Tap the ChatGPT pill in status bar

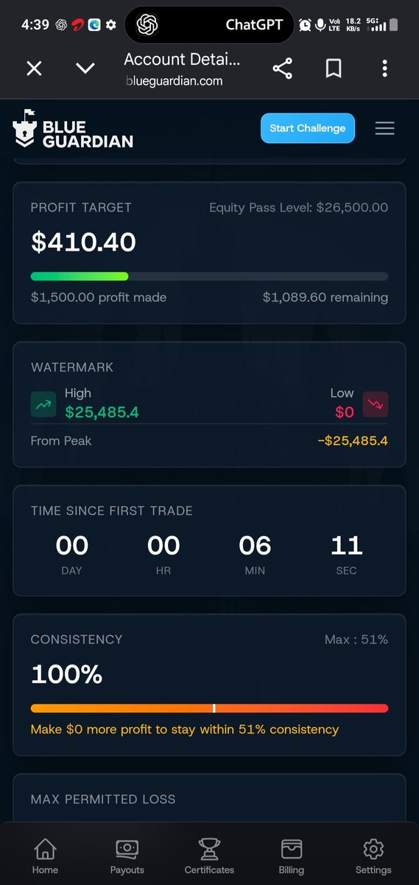[209, 24]
